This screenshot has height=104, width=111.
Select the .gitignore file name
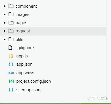pyautogui.click(x=25, y=48)
